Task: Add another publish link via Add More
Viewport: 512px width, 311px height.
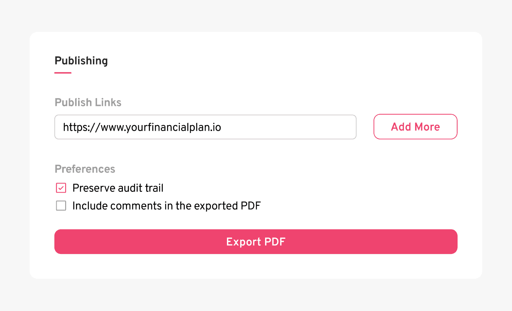Action: pyautogui.click(x=415, y=127)
